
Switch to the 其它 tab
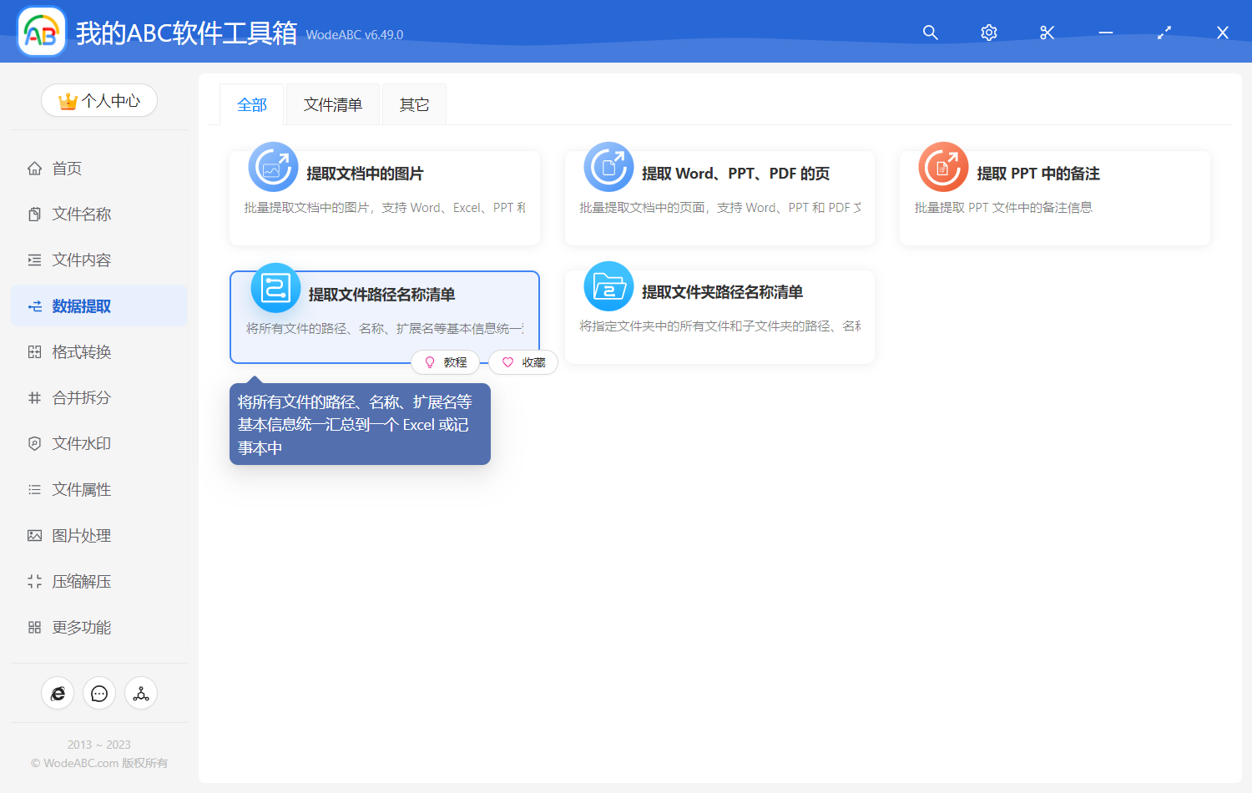(x=414, y=105)
